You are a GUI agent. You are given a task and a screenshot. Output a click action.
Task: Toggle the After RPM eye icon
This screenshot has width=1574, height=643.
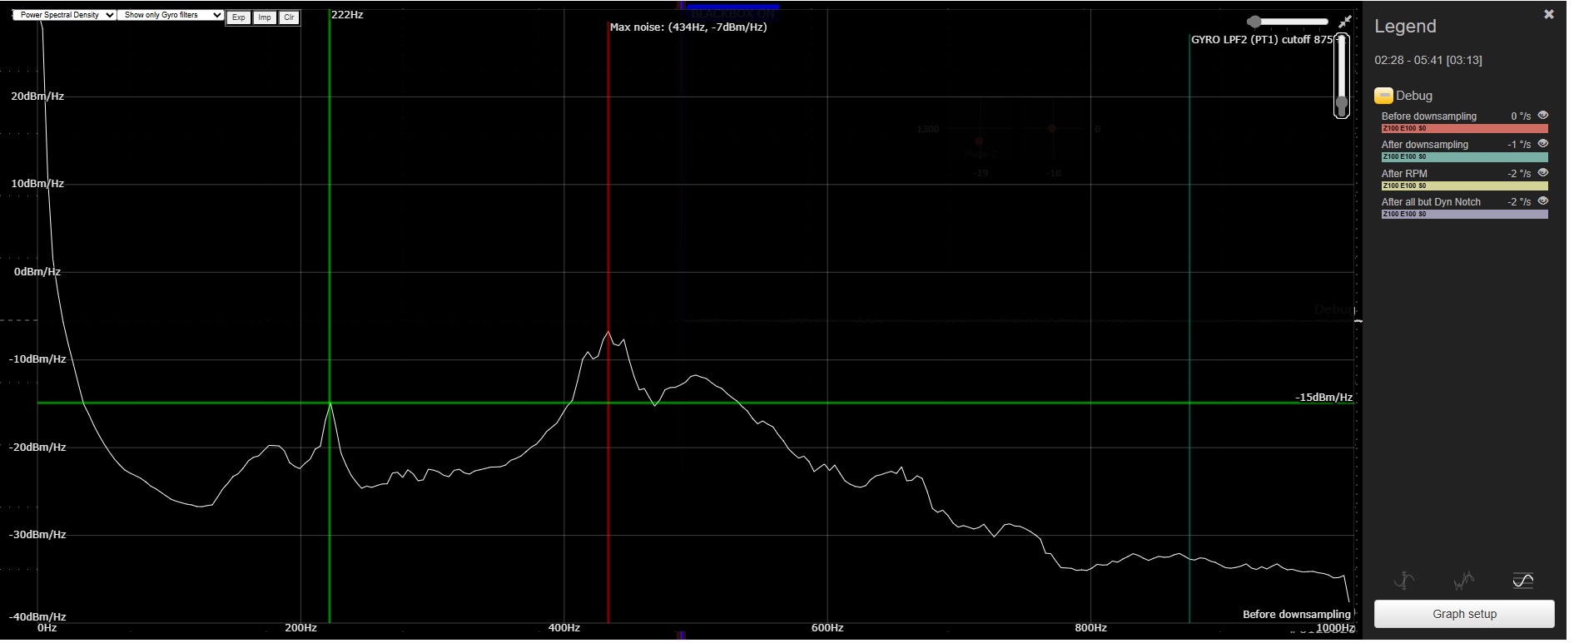pyautogui.click(x=1542, y=173)
